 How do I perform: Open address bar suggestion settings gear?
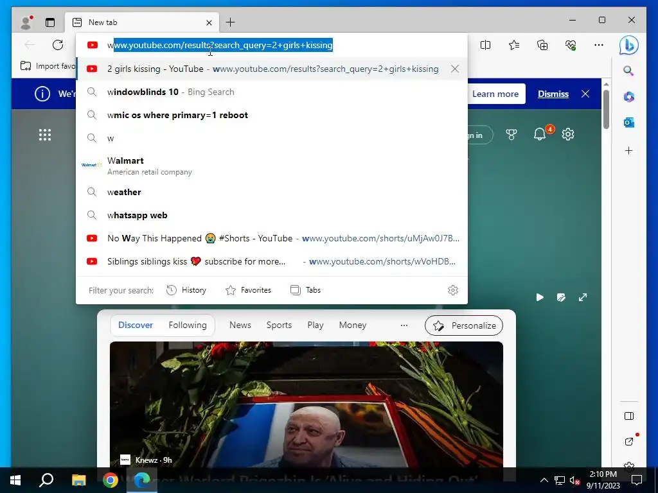coord(453,290)
